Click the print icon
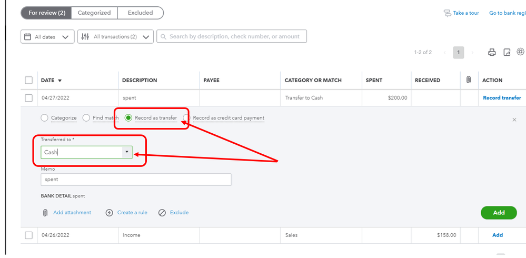The height and width of the screenshot is (258, 526). [492, 52]
